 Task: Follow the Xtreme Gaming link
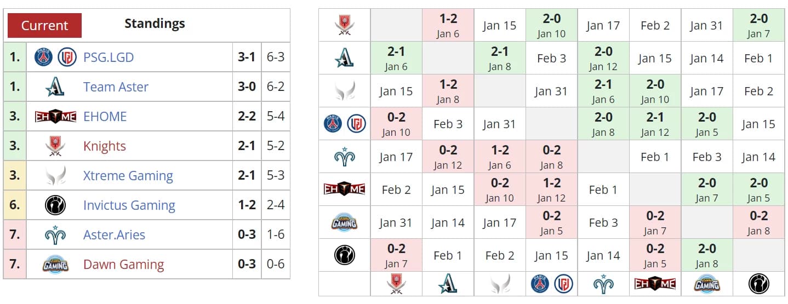click(128, 176)
